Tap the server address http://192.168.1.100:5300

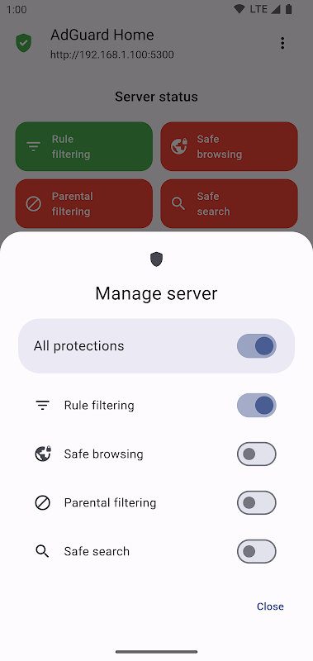tap(112, 55)
